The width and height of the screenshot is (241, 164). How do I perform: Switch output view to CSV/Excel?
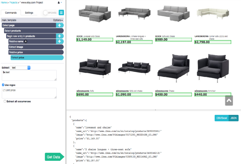click(221, 118)
